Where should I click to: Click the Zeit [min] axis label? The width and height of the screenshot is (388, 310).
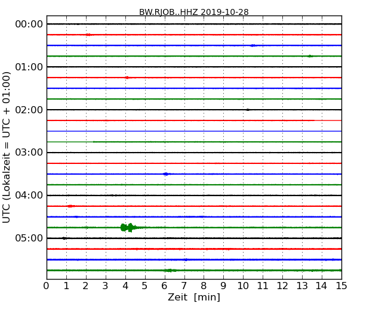(x=194, y=297)
